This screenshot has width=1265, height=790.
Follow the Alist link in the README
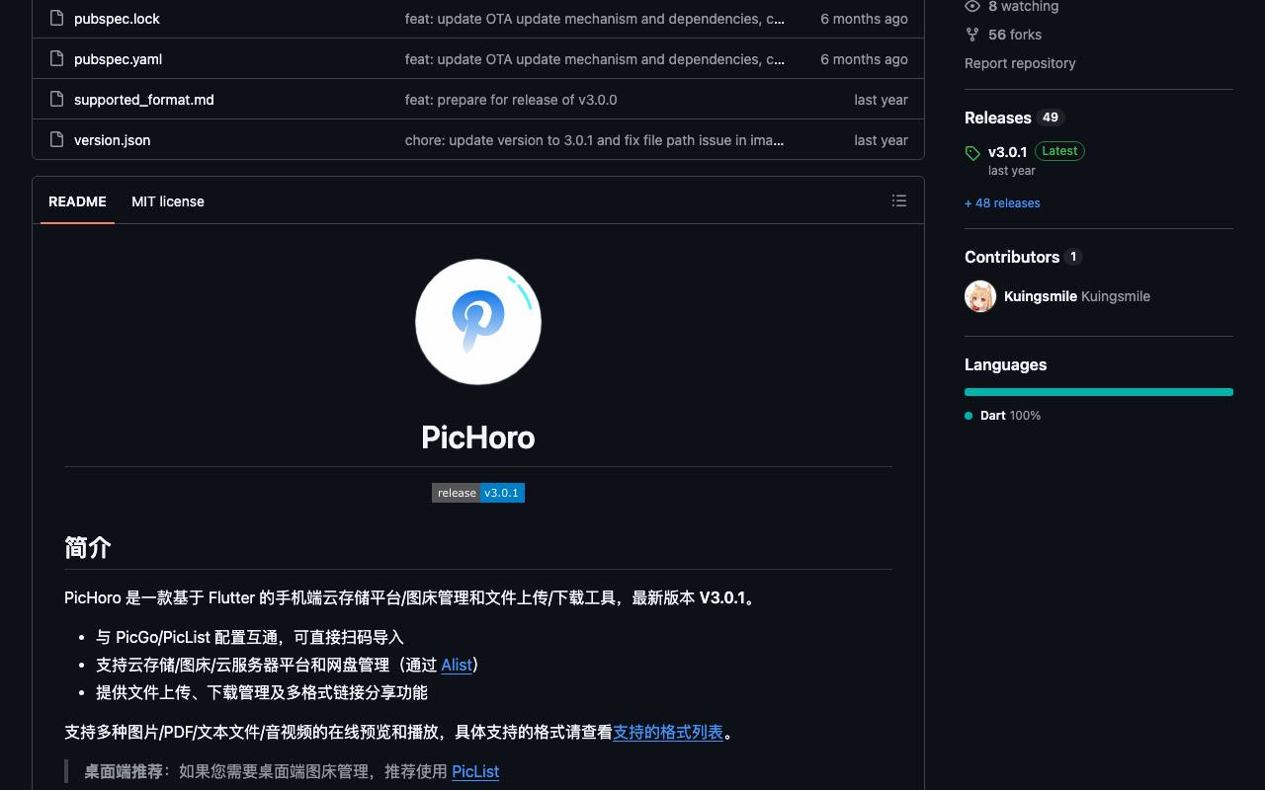click(x=457, y=666)
